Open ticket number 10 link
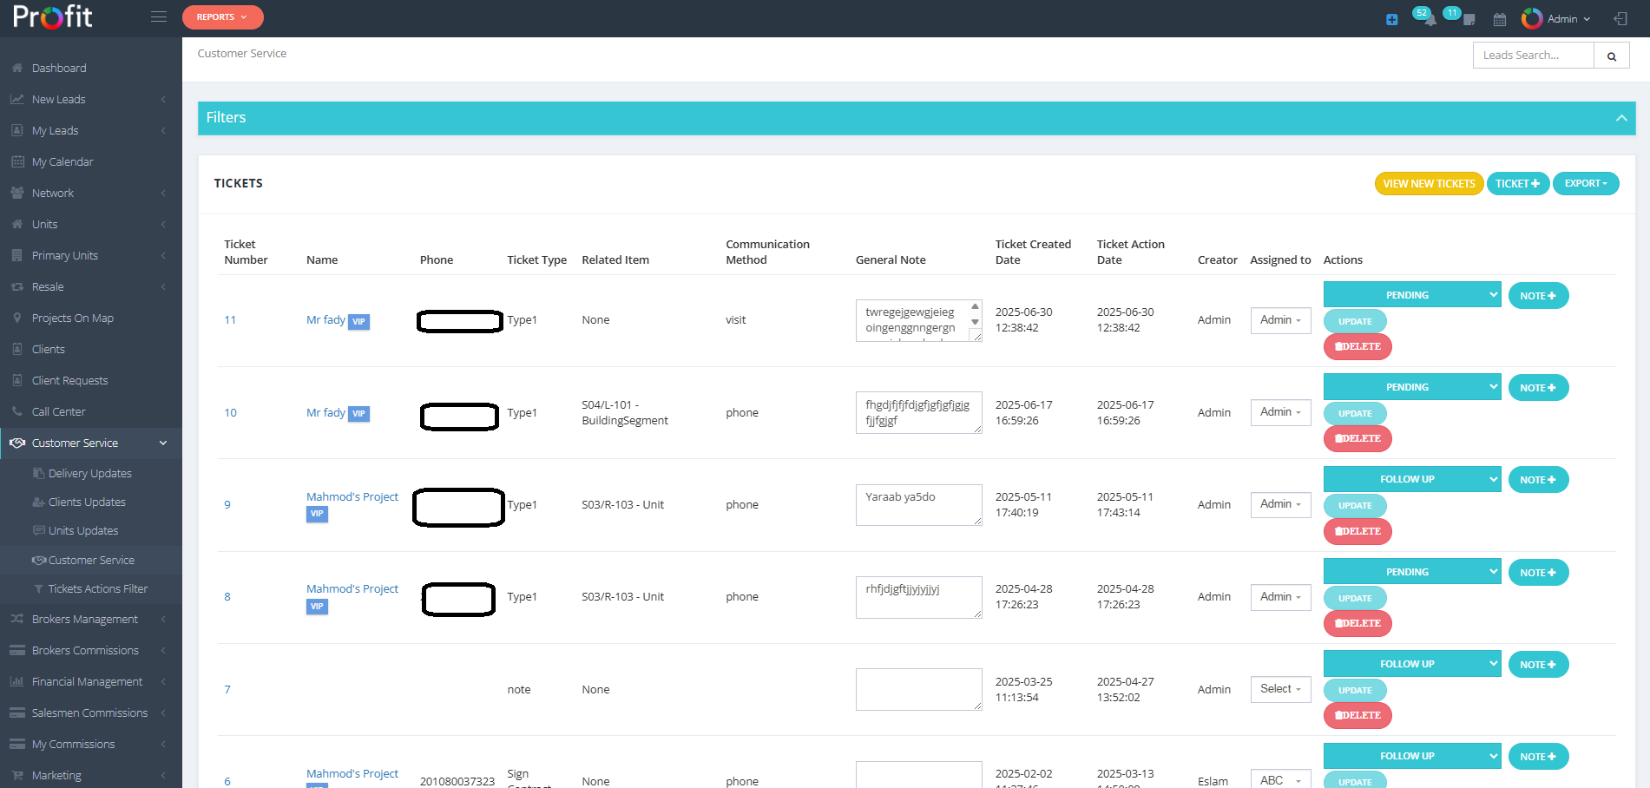Image resolution: width=1650 pixels, height=788 pixels. tap(229, 412)
